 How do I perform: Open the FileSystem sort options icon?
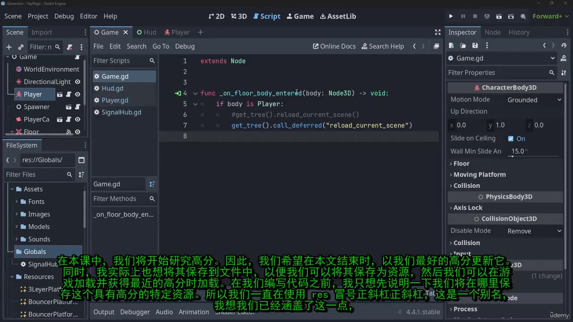pos(81,174)
